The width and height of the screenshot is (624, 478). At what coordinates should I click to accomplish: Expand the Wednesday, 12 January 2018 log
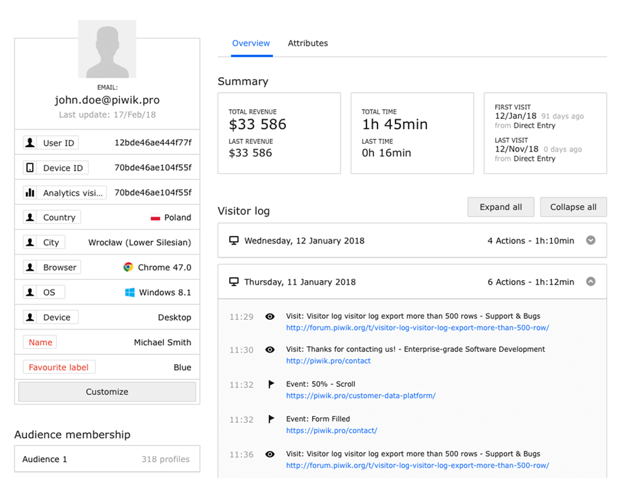591,241
